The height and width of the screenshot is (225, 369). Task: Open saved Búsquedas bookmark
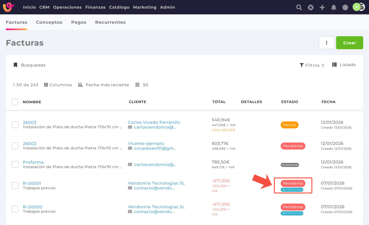point(29,65)
